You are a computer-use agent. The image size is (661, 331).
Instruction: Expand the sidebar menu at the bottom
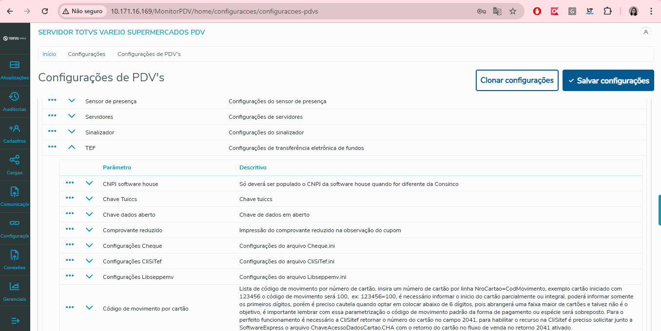click(x=15, y=320)
